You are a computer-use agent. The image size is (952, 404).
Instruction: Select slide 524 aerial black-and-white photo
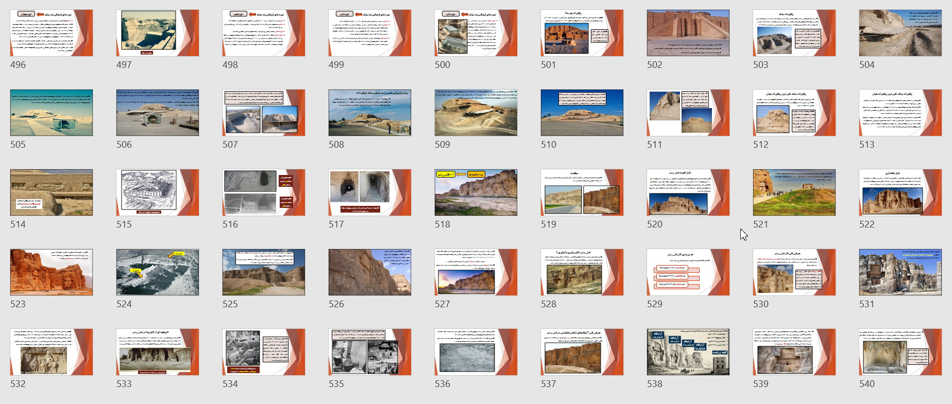coord(158,272)
